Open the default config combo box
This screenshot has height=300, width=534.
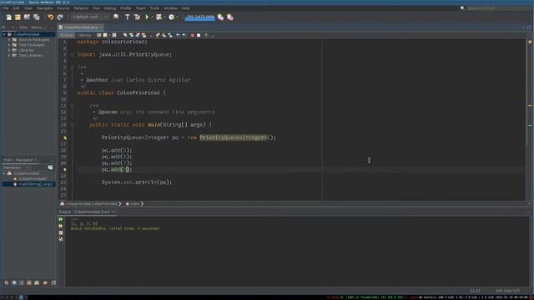[x=90, y=17]
